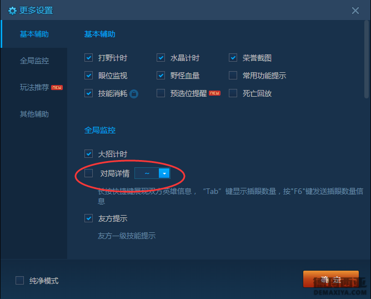Open the 其他辅助 sidebar tab
Screen dimensions: 371x299
tap(34, 114)
